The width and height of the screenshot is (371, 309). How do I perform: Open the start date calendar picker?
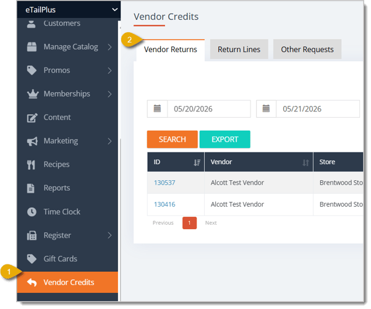pyautogui.click(x=157, y=109)
